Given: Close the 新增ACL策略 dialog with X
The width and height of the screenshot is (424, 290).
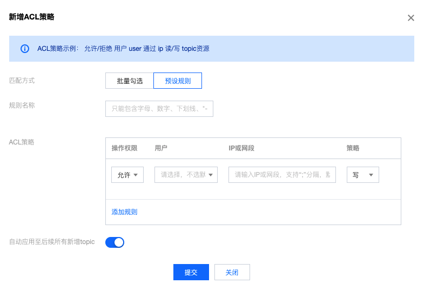Looking at the screenshot, I should [410, 18].
